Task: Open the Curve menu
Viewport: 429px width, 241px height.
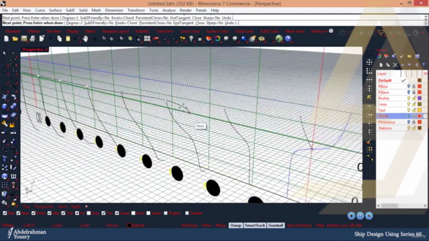Action: point(40,10)
